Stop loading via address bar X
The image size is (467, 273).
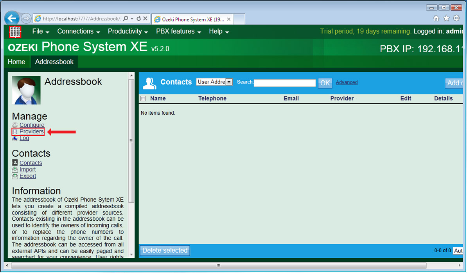pyautogui.click(x=145, y=19)
